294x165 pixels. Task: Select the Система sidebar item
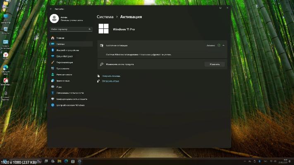(71, 44)
